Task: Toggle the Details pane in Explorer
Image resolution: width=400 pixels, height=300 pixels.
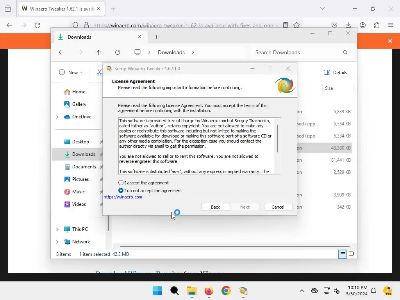Action: [336, 72]
